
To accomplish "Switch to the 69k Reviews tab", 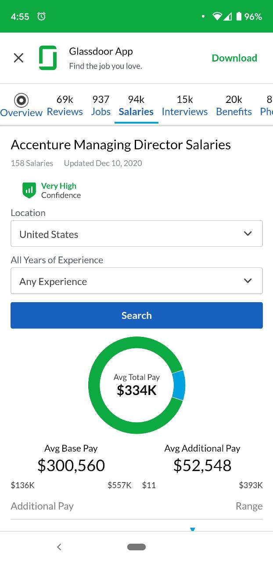I will [65, 106].
